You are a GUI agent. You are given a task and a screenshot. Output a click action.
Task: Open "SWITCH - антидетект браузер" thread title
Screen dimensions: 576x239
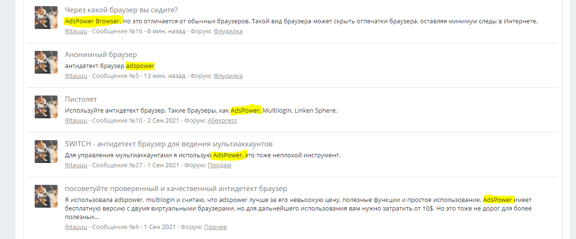169,144
